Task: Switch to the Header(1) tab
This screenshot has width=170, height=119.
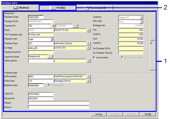Action: click(21, 8)
